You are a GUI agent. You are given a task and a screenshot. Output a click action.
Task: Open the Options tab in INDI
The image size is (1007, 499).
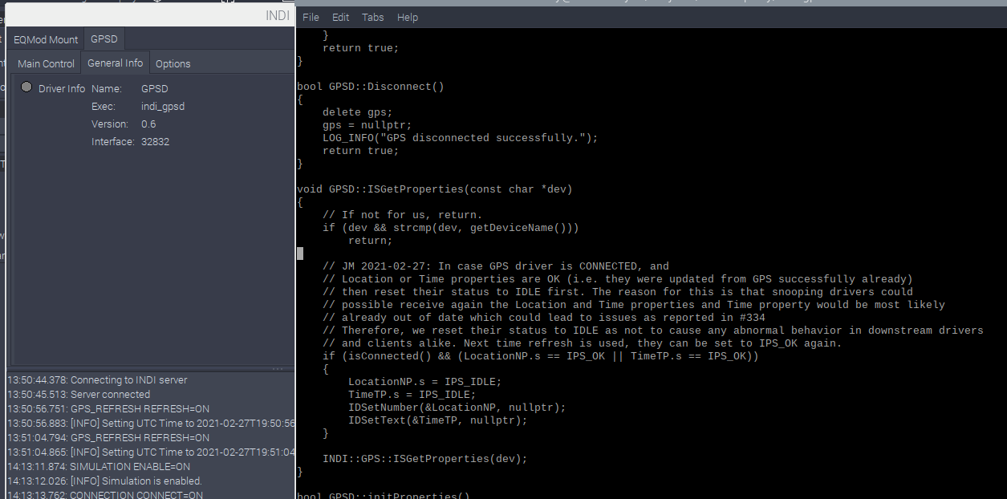[x=173, y=63]
